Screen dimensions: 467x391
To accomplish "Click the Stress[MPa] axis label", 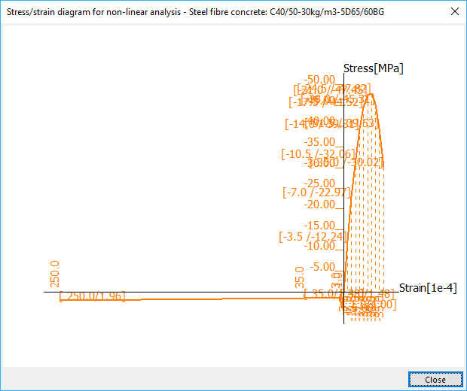I will tap(373, 68).
